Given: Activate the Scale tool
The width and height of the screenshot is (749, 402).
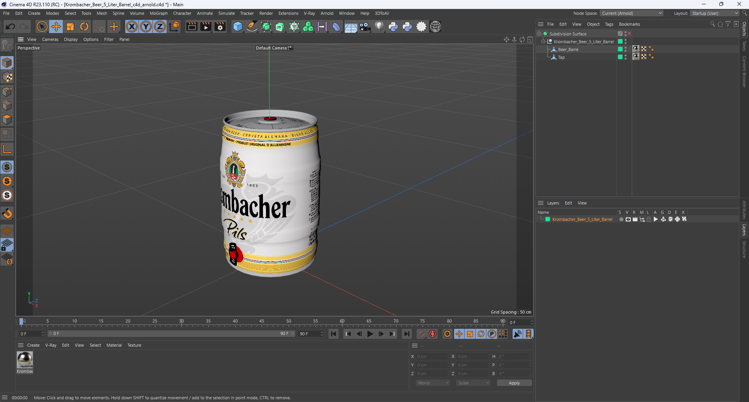Looking at the screenshot, I should (70, 26).
